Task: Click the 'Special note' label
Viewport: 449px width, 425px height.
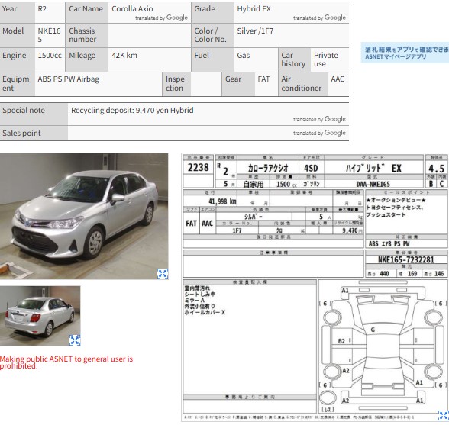Action: [24, 110]
